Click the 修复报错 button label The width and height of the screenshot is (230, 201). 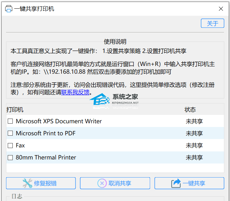pyautogui.click(x=45, y=183)
